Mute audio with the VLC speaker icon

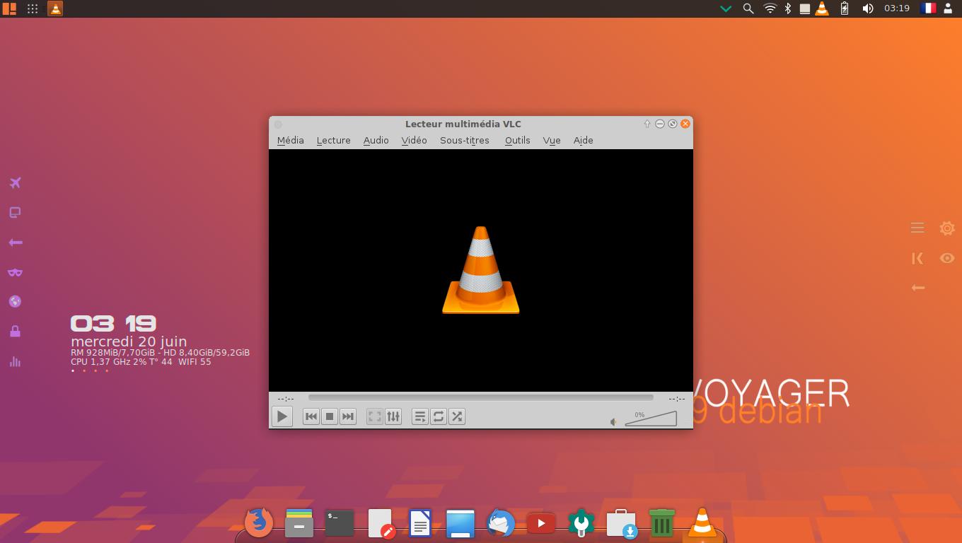[613, 422]
